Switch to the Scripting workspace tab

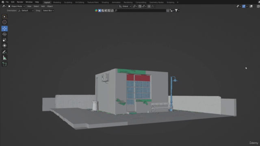(171, 2)
